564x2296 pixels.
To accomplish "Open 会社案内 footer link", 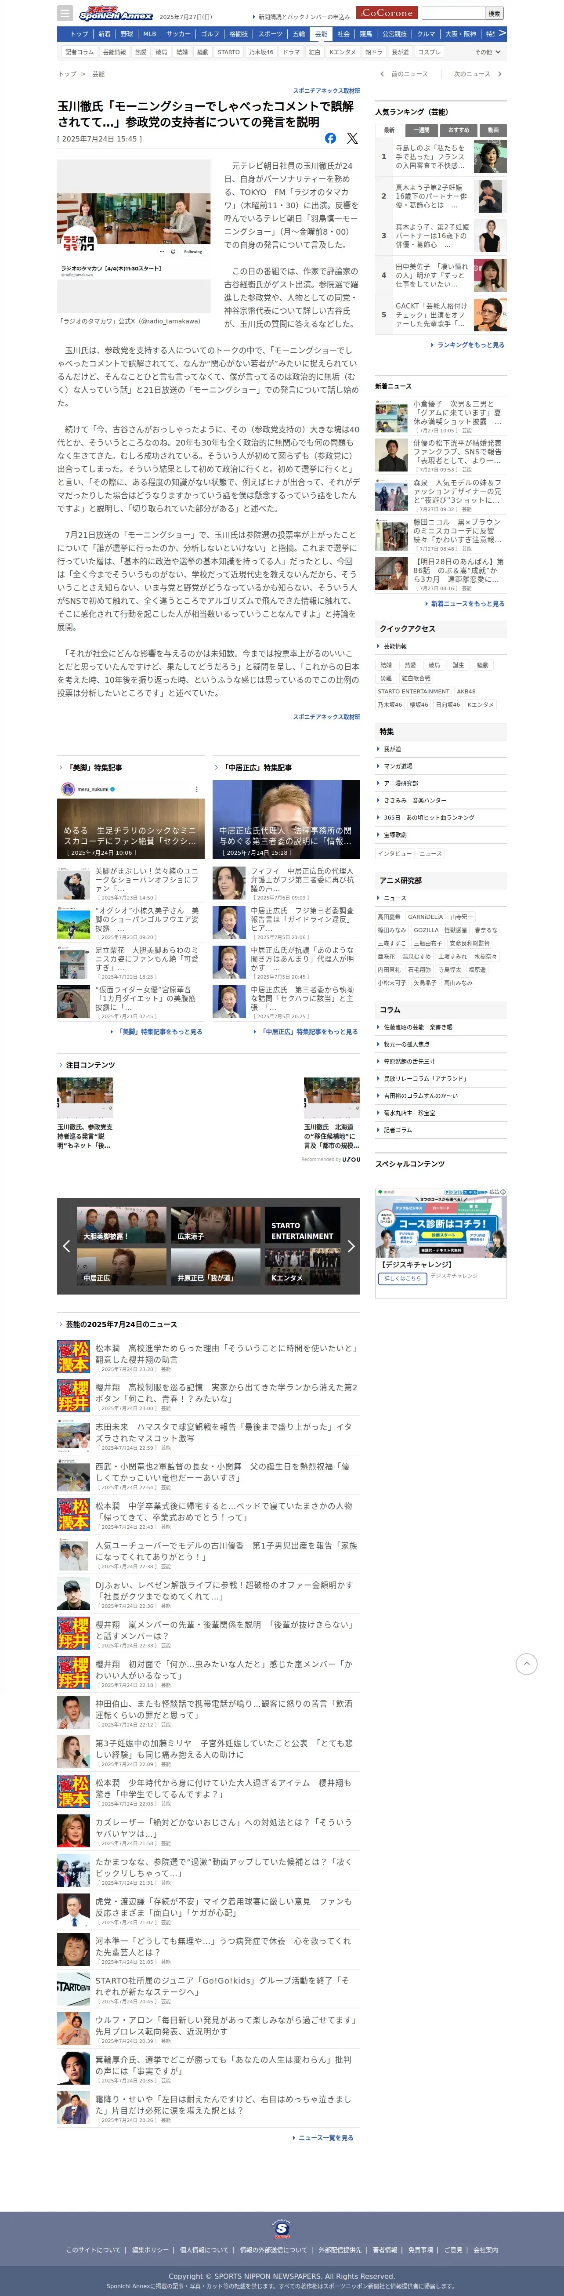I will click(x=485, y=2250).
